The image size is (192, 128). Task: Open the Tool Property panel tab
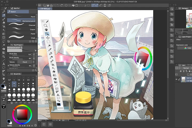click(17, 45)
